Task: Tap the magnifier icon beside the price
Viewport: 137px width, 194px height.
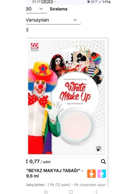Action: tap(103, 162)
